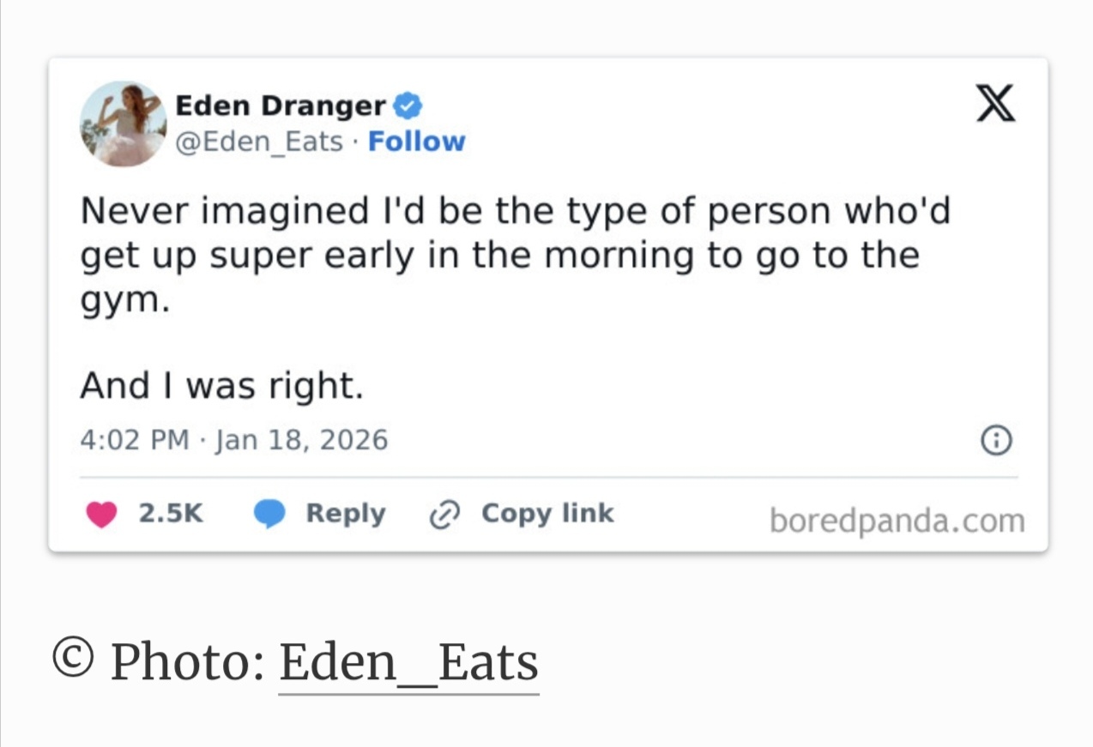The width and height of the screenshot is (1093, 747).
Task: Click the boredpanda.com watermark
Action: coord(897,521)
